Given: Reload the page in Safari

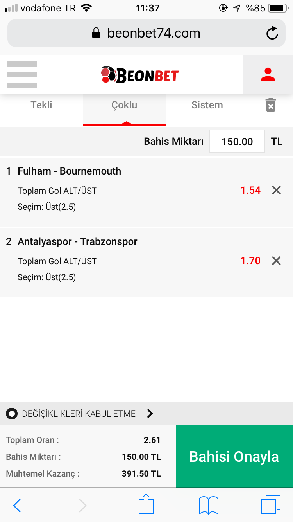Looking at the screenshot, I should (x=272, y=33).
